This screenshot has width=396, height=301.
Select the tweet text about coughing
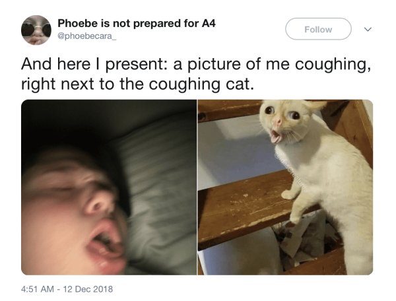coord(196,74)
